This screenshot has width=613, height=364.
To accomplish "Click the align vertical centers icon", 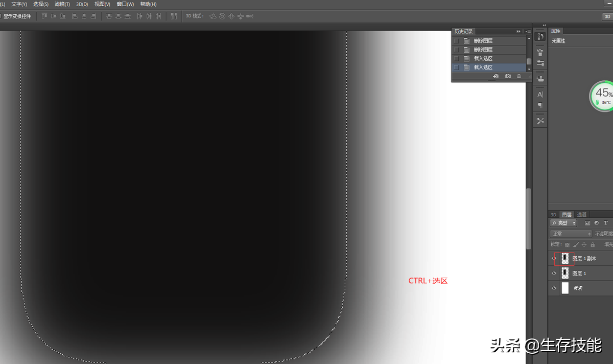I will point(54,16).
